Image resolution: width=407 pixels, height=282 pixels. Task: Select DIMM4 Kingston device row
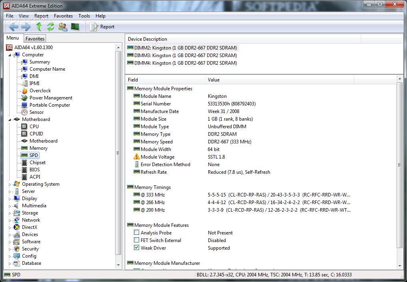click(x=182, y=63)
